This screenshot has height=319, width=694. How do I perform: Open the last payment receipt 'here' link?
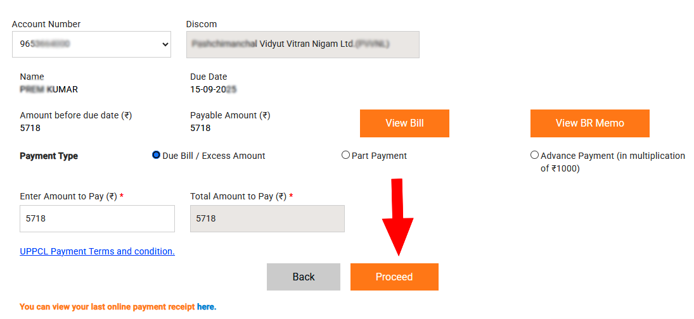click(x=205, y=307)
